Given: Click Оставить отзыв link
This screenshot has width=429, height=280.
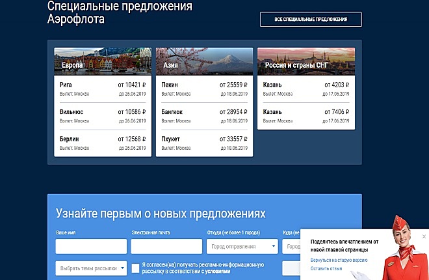Looking at the screenshot, I should [326, 268].
